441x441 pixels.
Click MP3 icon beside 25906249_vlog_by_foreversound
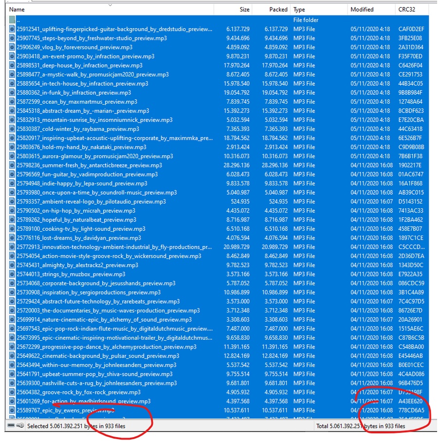point(12,47)
